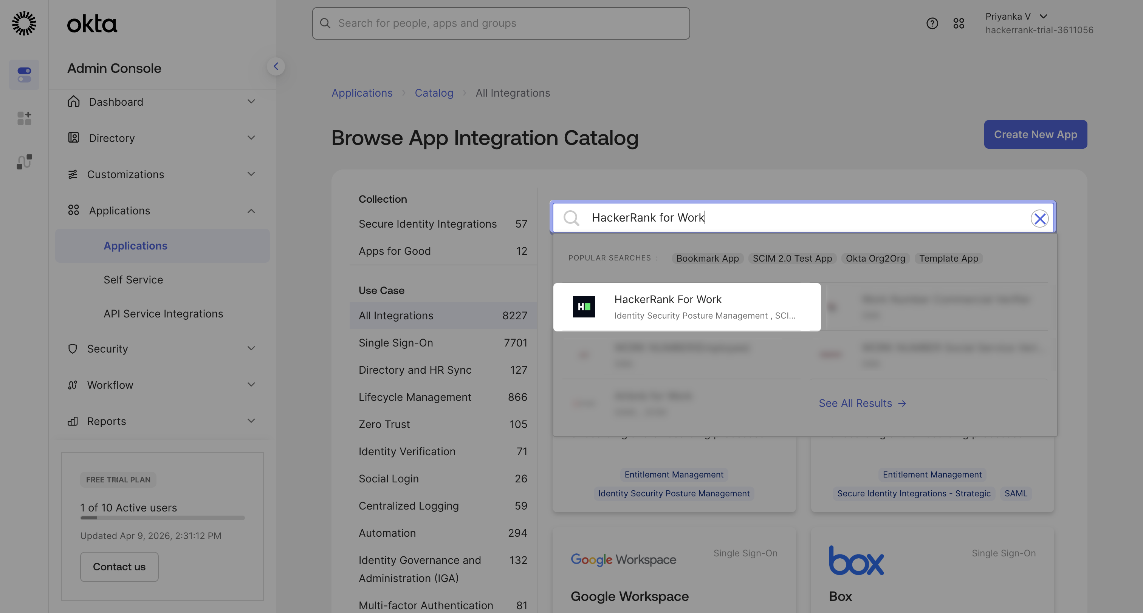Viewport: 1143px width, 613px height.
Task: Open the help question mark icon
Action: point(932,23)
